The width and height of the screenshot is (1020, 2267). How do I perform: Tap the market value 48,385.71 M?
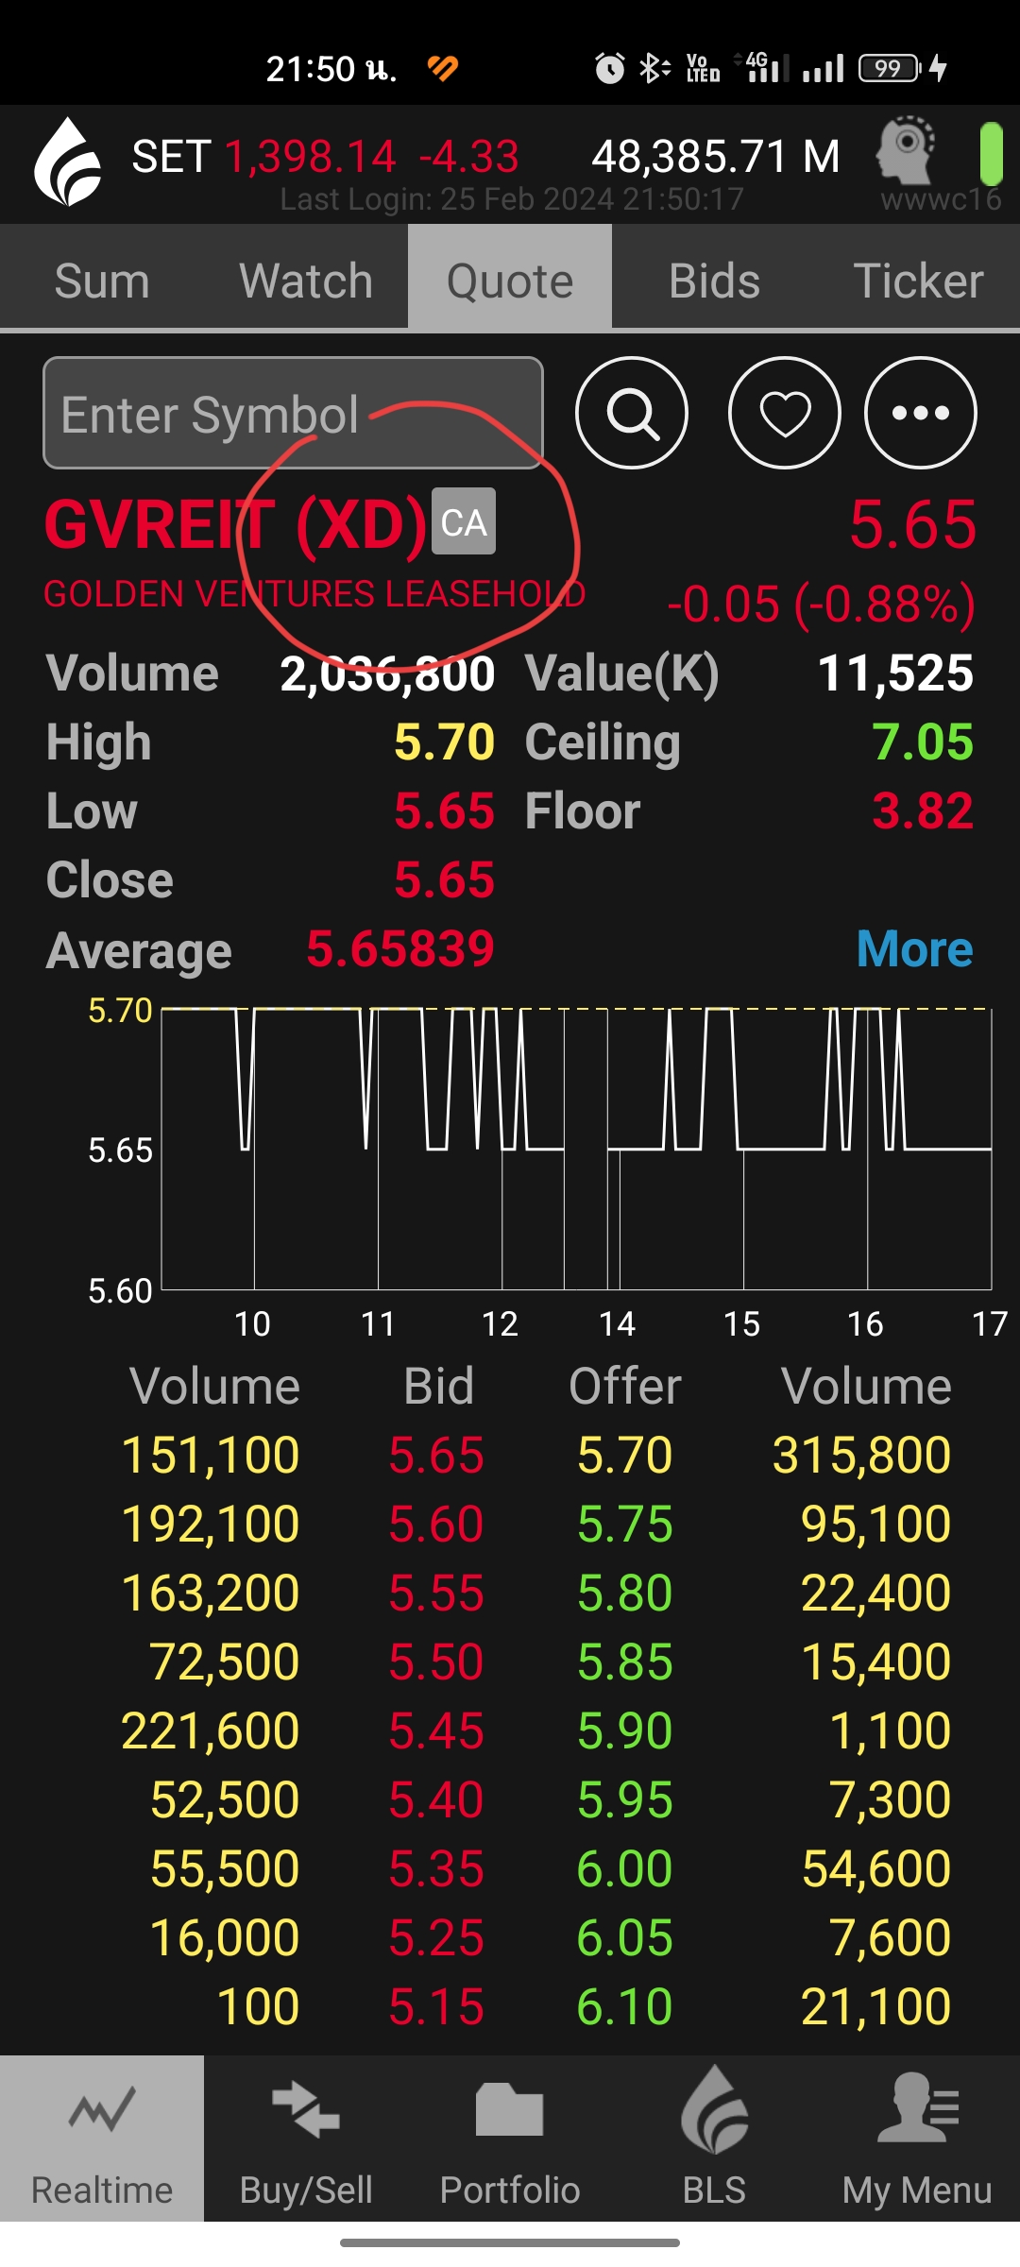tap(716, 157)
